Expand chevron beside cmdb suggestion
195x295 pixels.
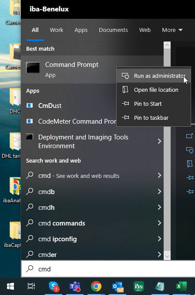pos(159,191)
